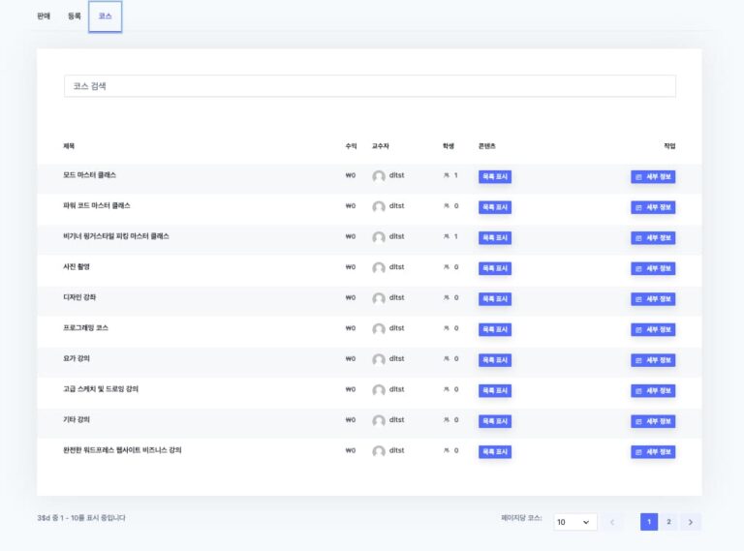Click student icon in 고급 스케치 및 드로잉 강의 row

[x=447, y=390]
